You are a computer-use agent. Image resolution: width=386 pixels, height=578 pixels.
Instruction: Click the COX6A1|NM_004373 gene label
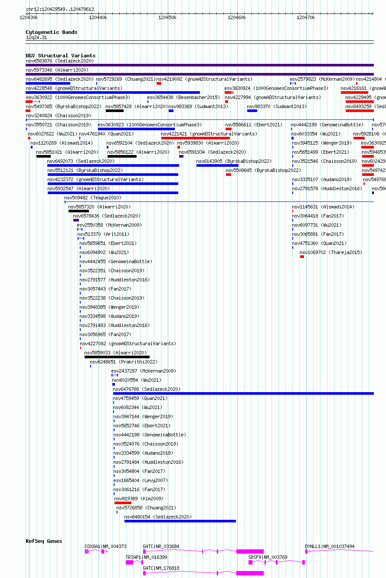105,546
